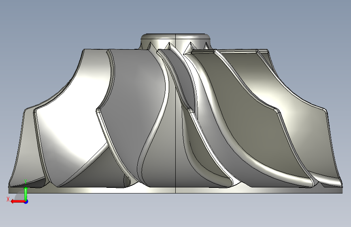Select the impeller's flat base plate edge
Screen dimensions: 351x227
click(176, 190)
